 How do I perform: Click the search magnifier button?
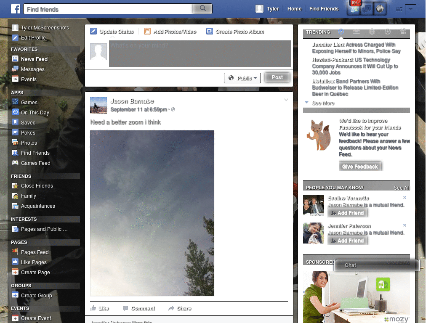click(202, 8)
